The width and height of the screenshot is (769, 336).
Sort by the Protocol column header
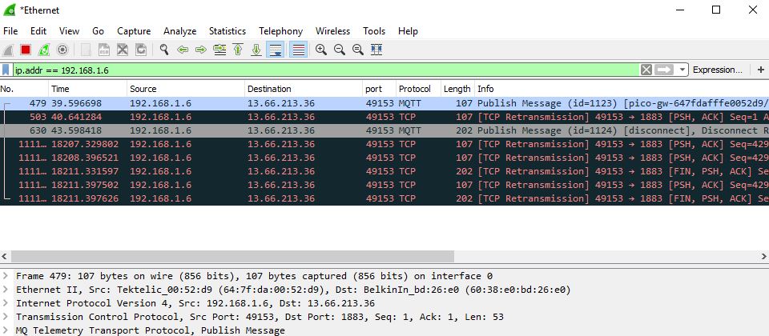click(x=418, y=89)
